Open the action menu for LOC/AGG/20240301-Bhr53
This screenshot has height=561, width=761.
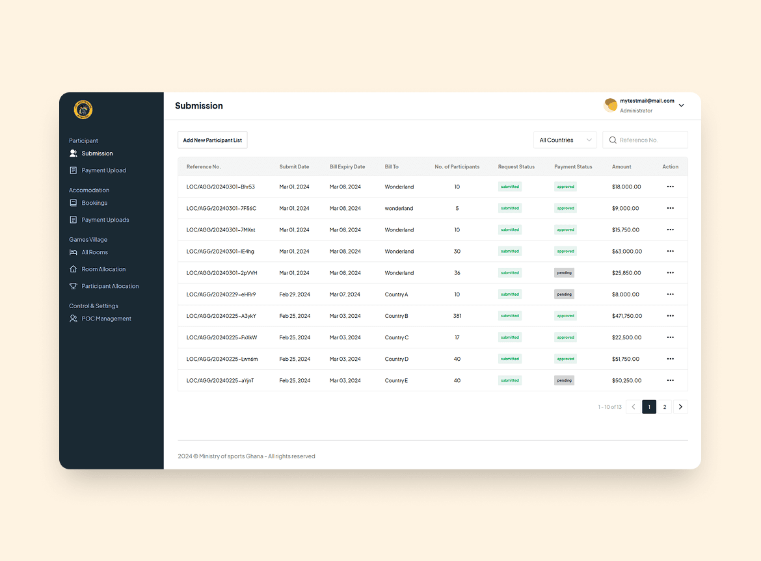click(670, 187)
